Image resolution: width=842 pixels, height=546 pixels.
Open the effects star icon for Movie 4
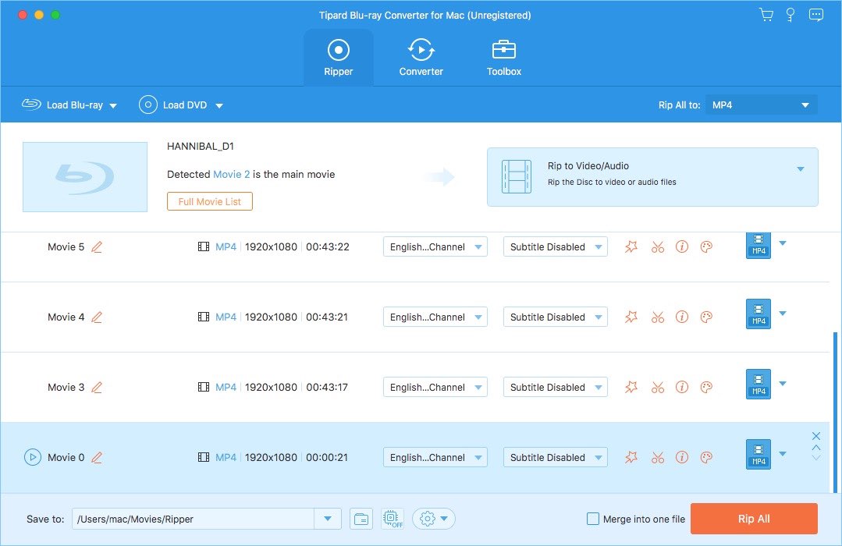(x=631, y=317)
